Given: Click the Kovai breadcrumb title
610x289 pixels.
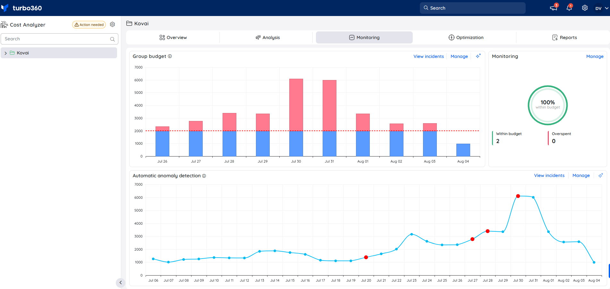Looking at the screenshot, I should coord(141,23).
